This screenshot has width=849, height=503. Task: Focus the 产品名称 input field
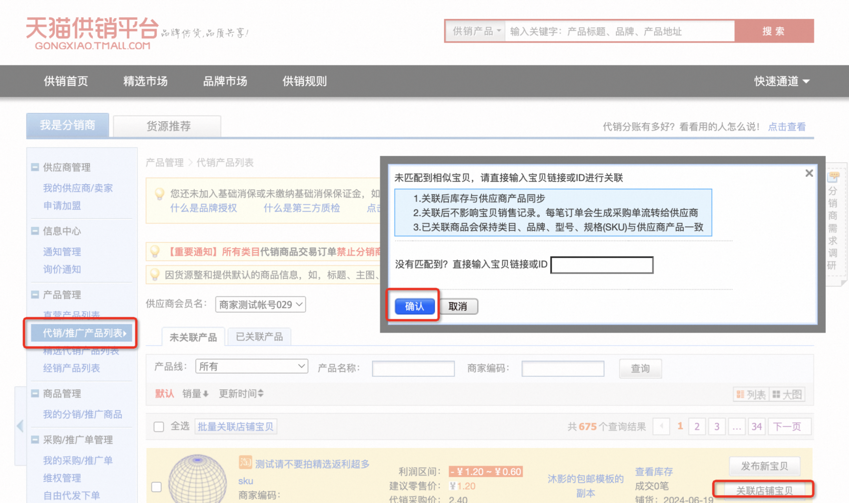click(x=413, y=368)
